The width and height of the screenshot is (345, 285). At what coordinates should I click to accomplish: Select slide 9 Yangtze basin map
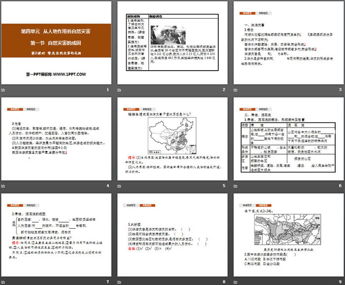(x=289, y=235)
